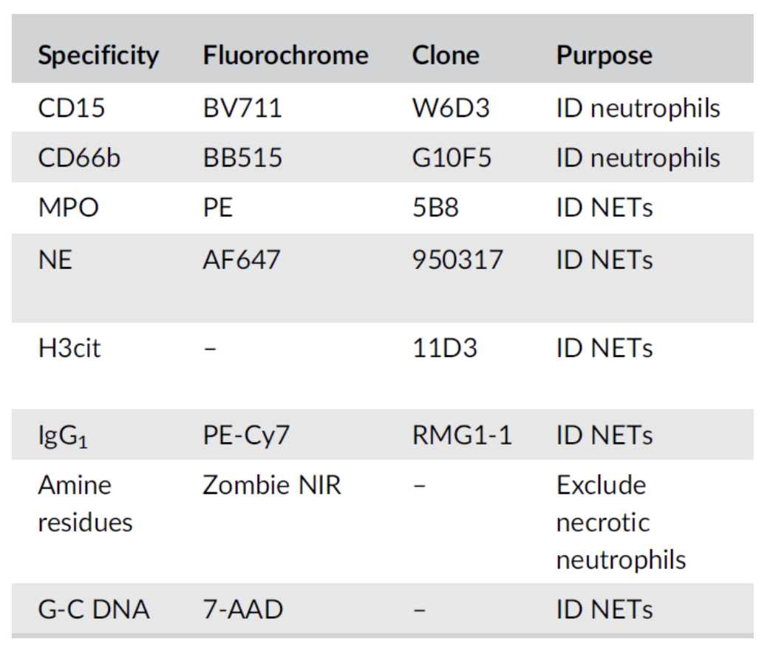Select the 7-AAD fluorochrome cell
Viewport: 770px width, 655px height.
point(243,610)
